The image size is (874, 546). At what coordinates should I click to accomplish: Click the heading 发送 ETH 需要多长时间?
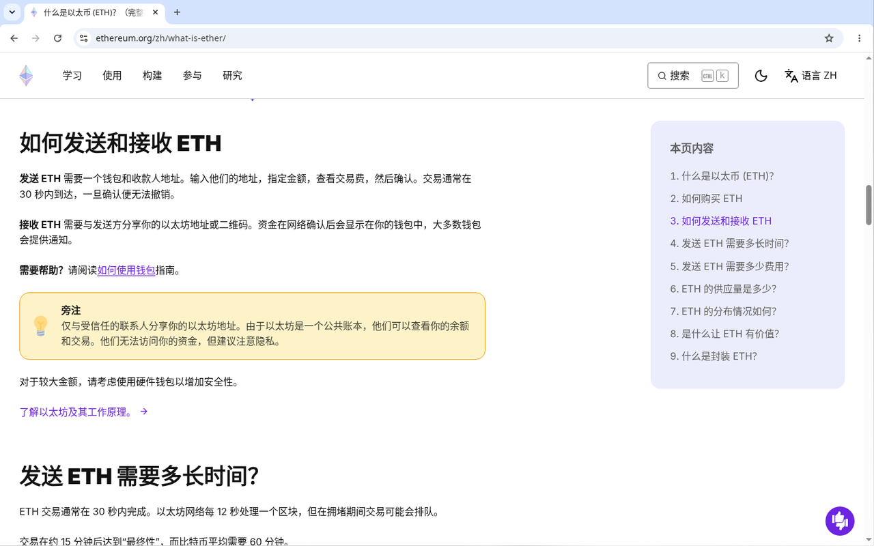(139, 476)
